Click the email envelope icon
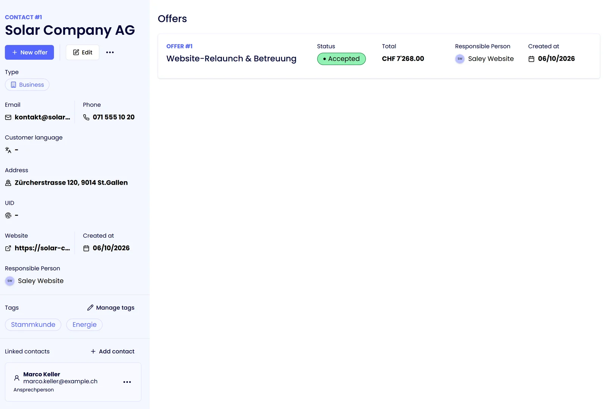The height and width of the screenshot is (409, 605). point(8,117)
